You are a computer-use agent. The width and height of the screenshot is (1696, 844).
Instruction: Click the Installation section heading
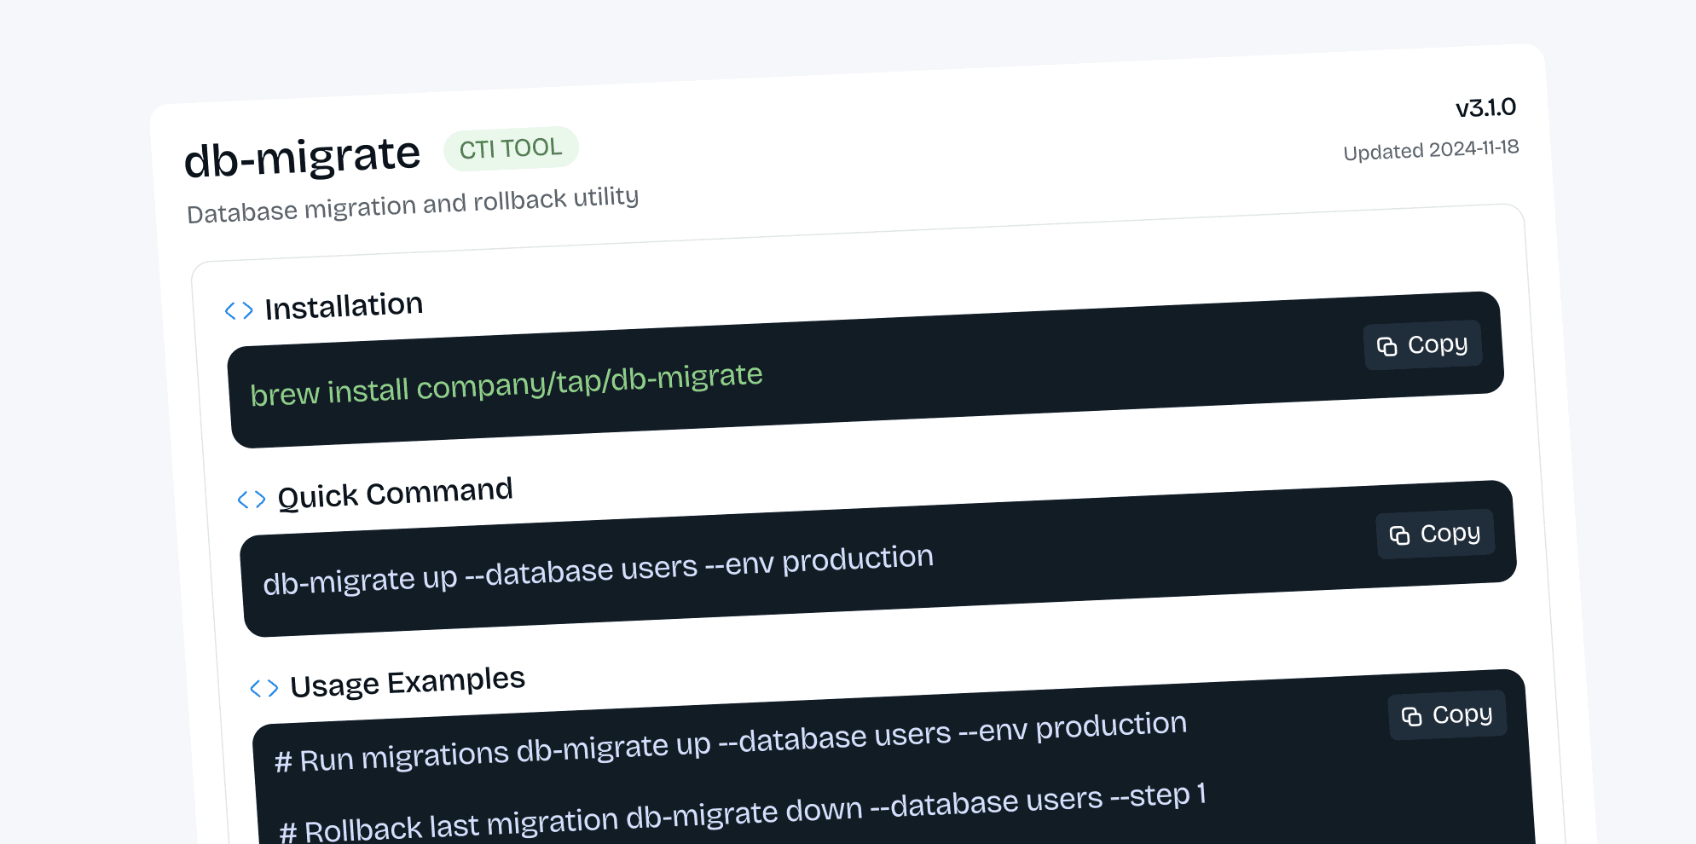pos(344,306)
